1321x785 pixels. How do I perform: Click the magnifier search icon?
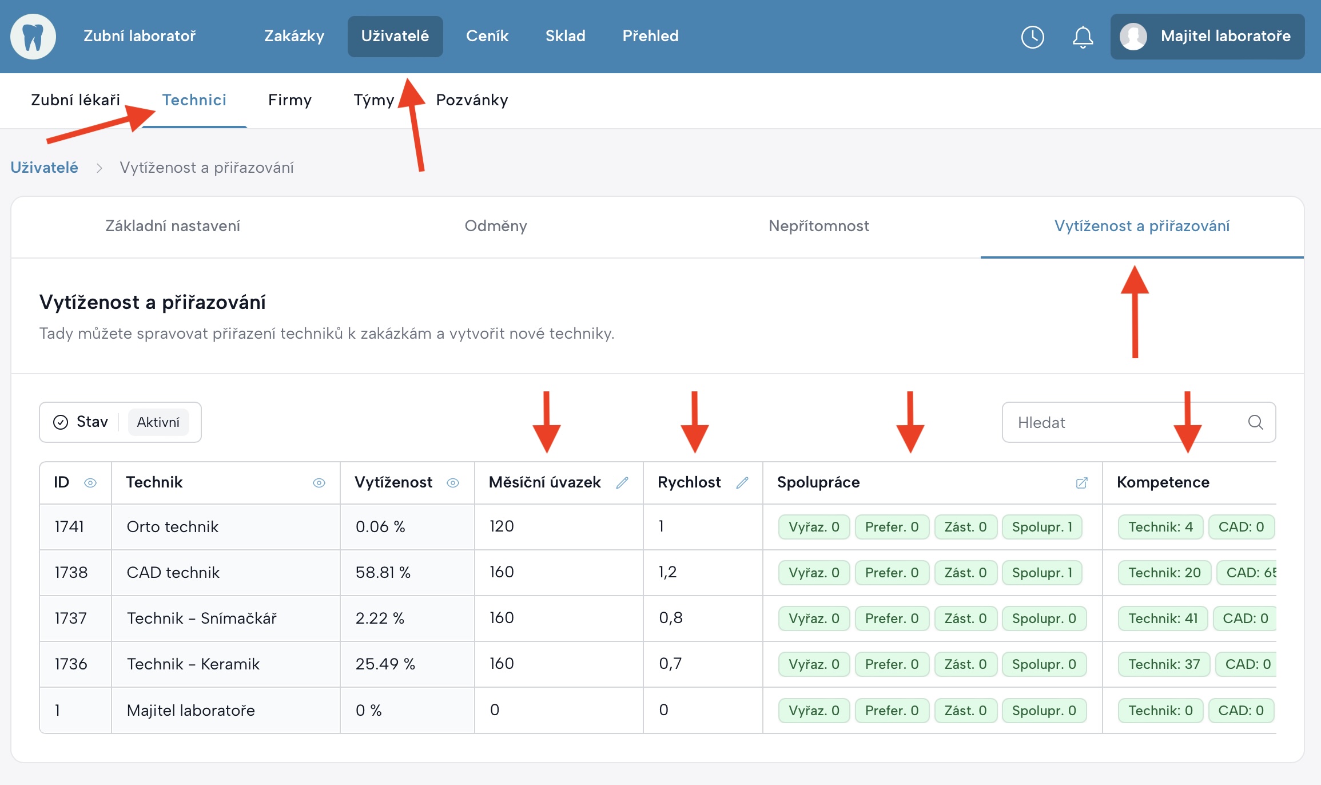(1255, 422)
